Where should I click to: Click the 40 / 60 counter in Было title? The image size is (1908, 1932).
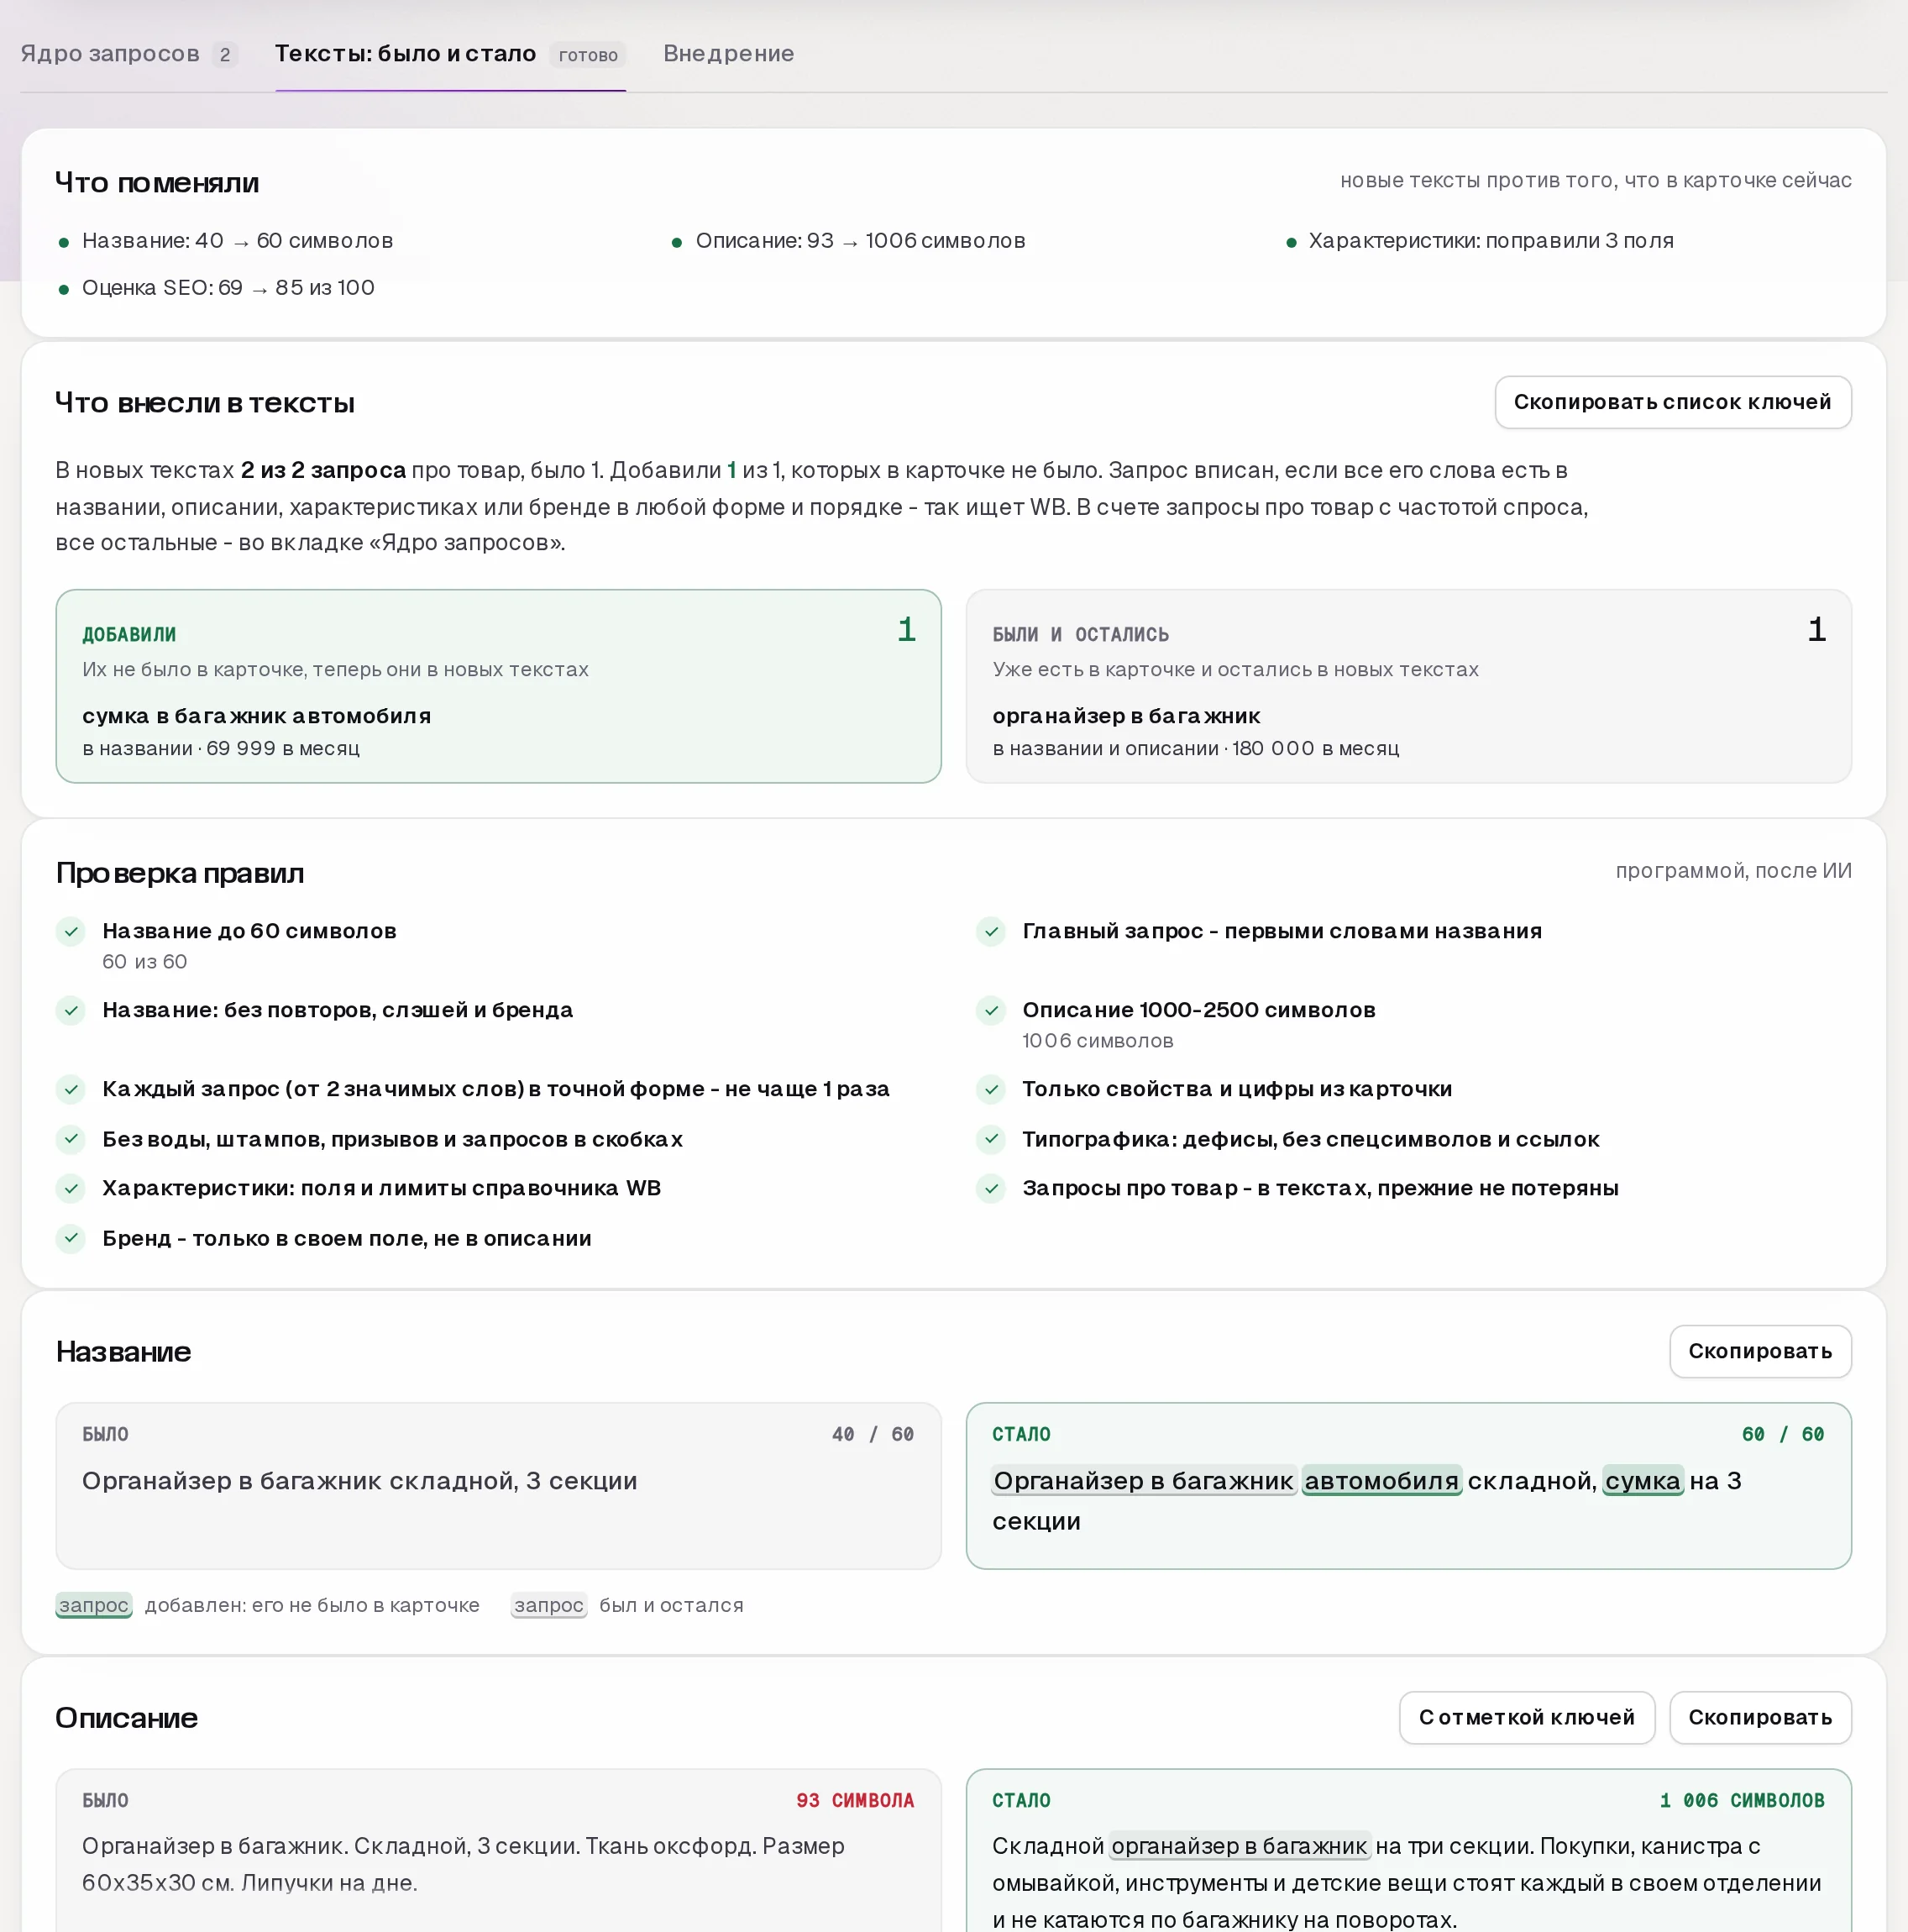[873, 1434]
